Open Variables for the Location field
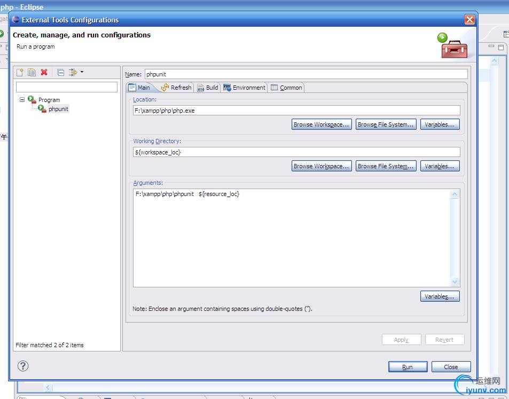The height and width of the screenshot is (399, 509). point(440,124)
